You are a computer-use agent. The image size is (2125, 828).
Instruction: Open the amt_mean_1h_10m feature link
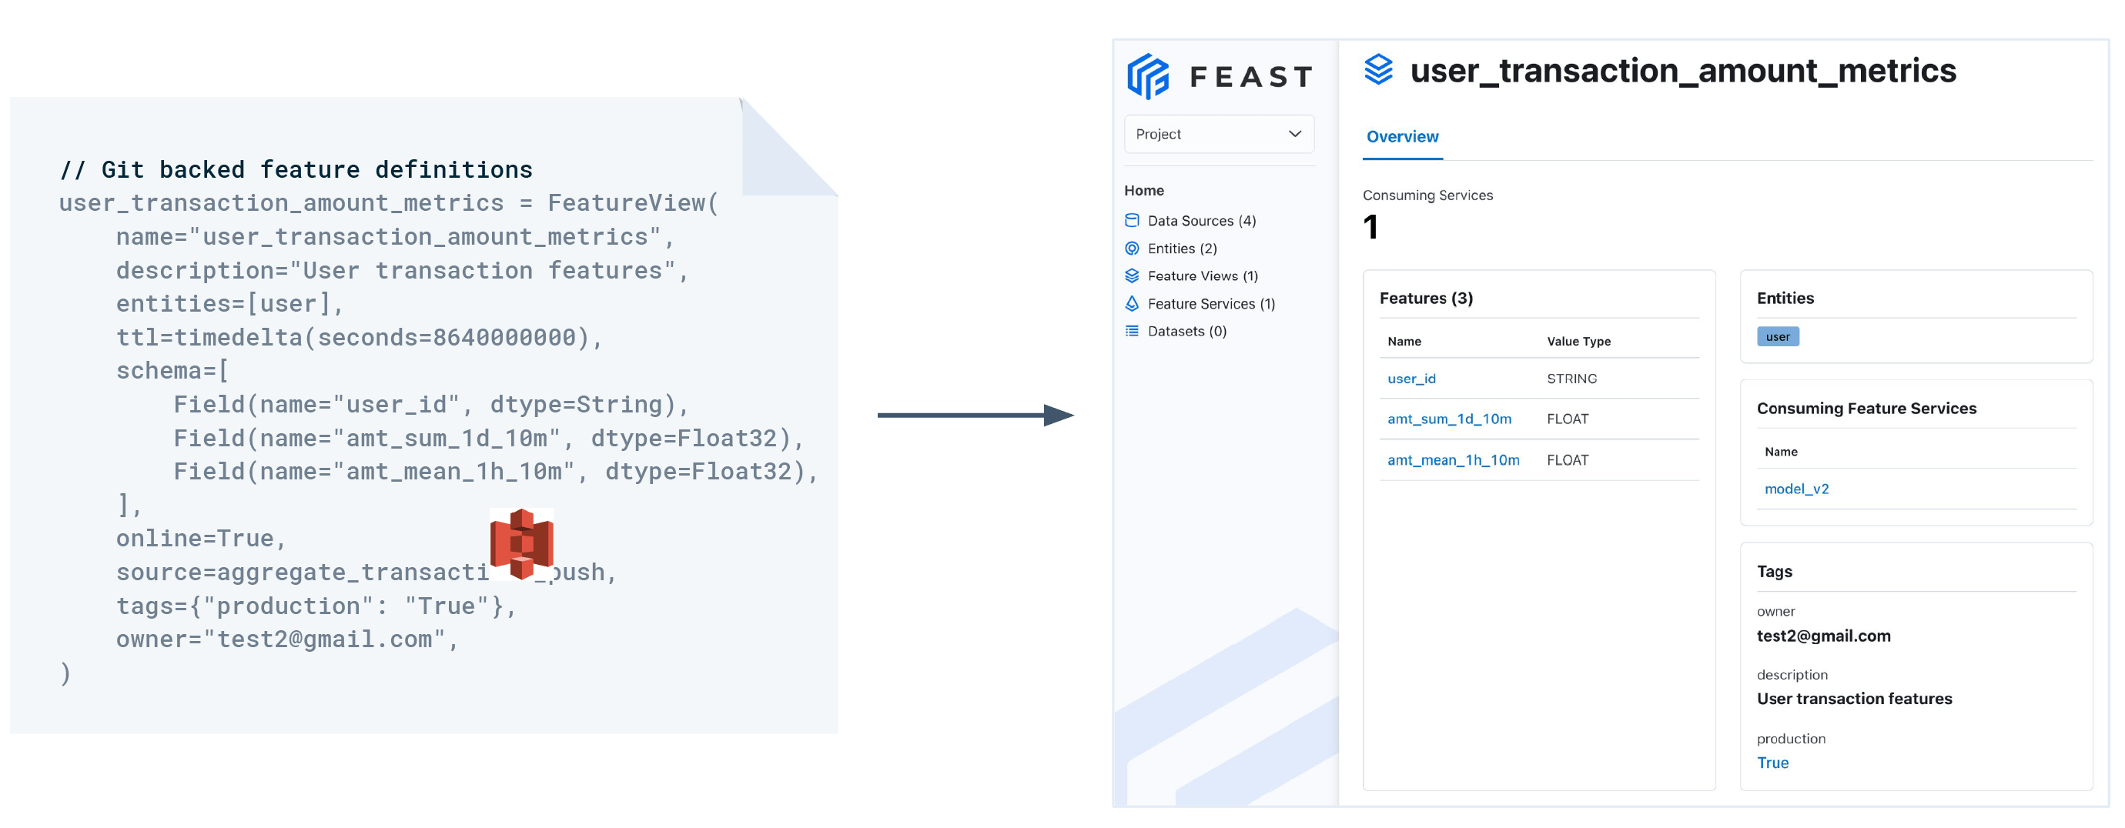coord(1453,460)
